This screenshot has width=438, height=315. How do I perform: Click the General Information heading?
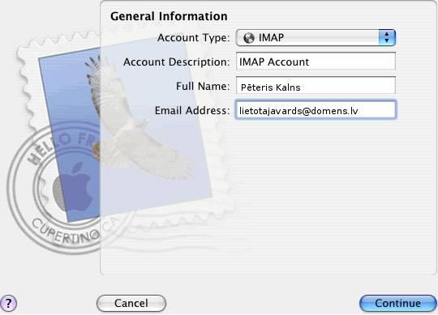pyautogui.click(x=169, y=16)
